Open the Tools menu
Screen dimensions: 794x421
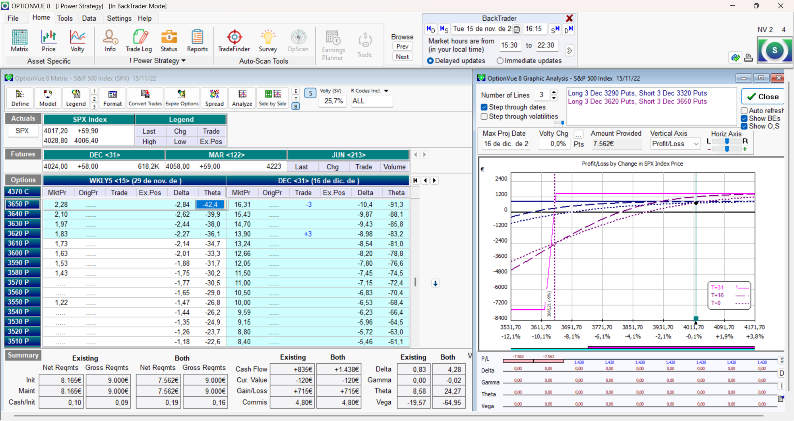point(65,18)
